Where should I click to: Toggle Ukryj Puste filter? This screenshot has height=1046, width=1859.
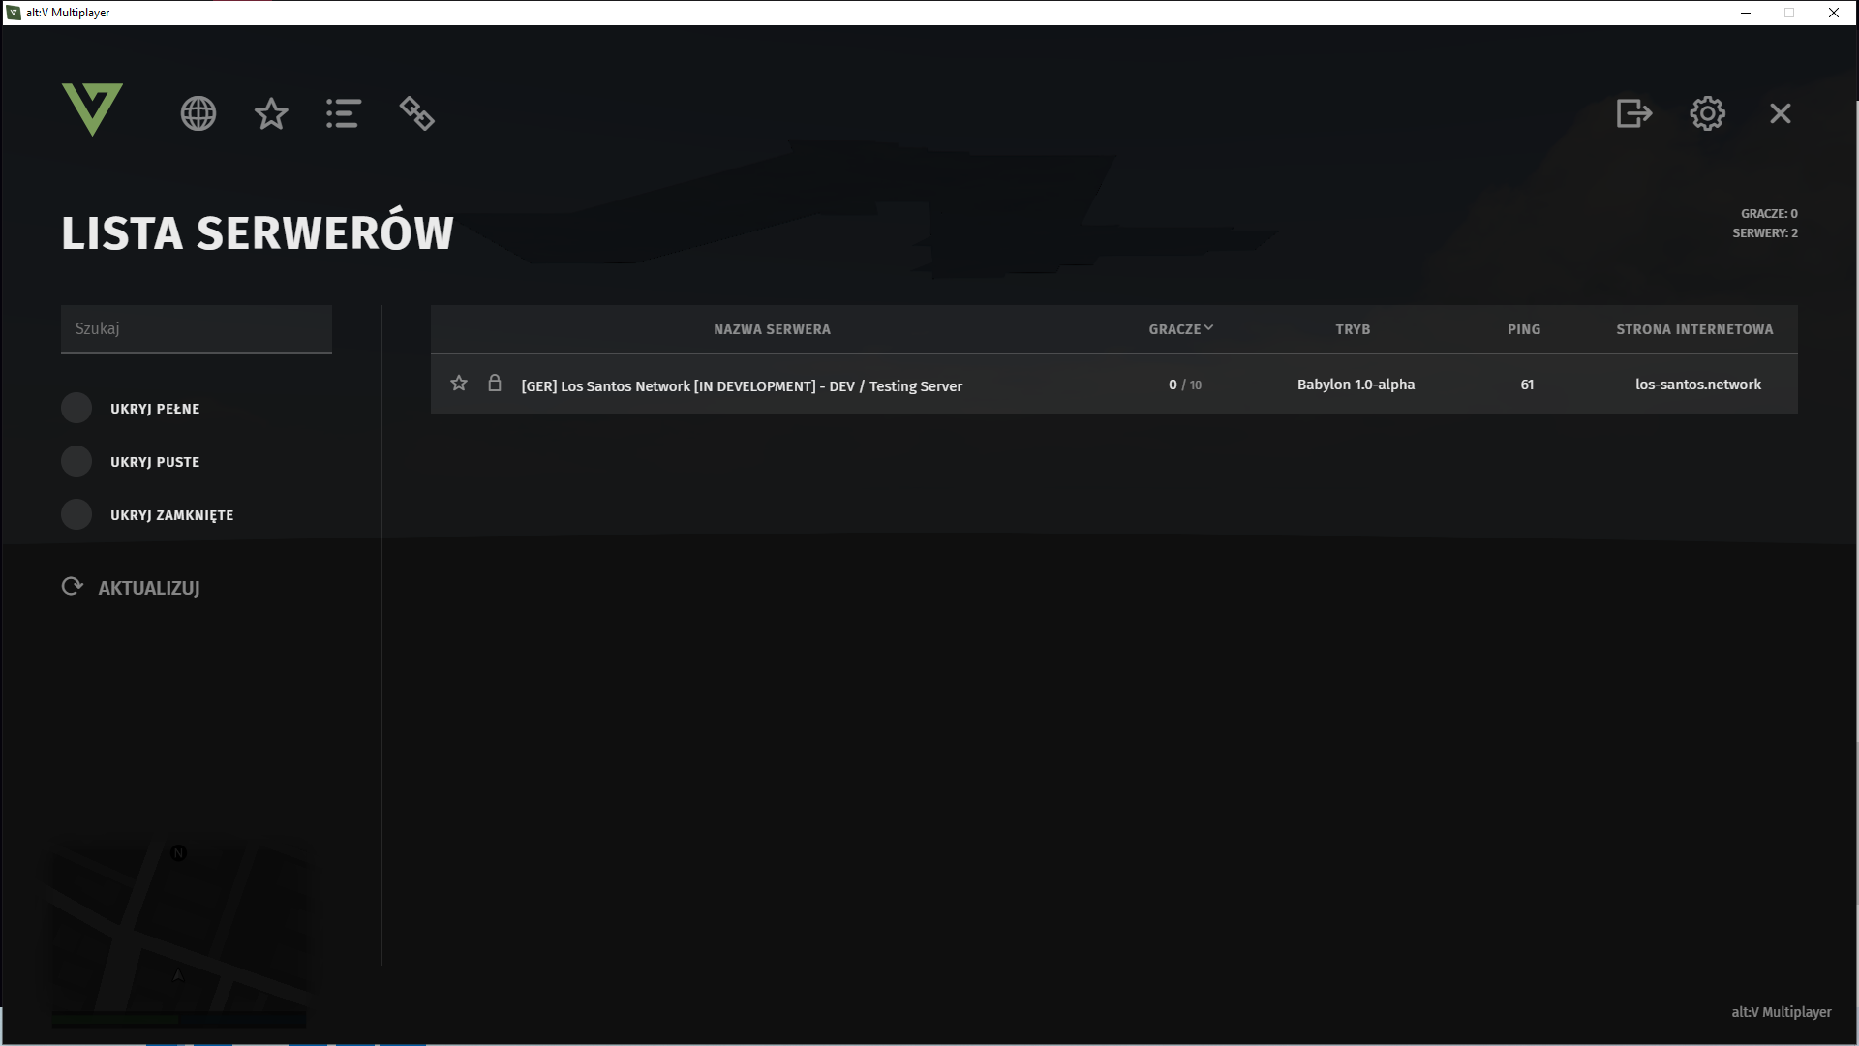(76, 462)
